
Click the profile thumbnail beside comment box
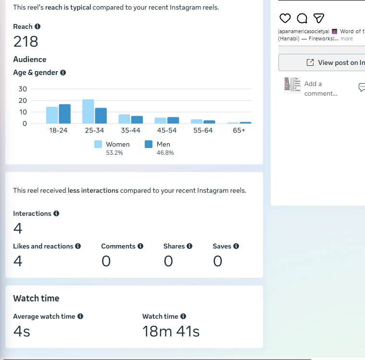pos(292,85)
